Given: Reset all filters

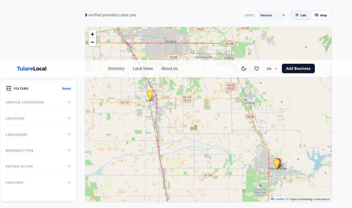Looking at the screenshot, I should click(x=66, y=89).
